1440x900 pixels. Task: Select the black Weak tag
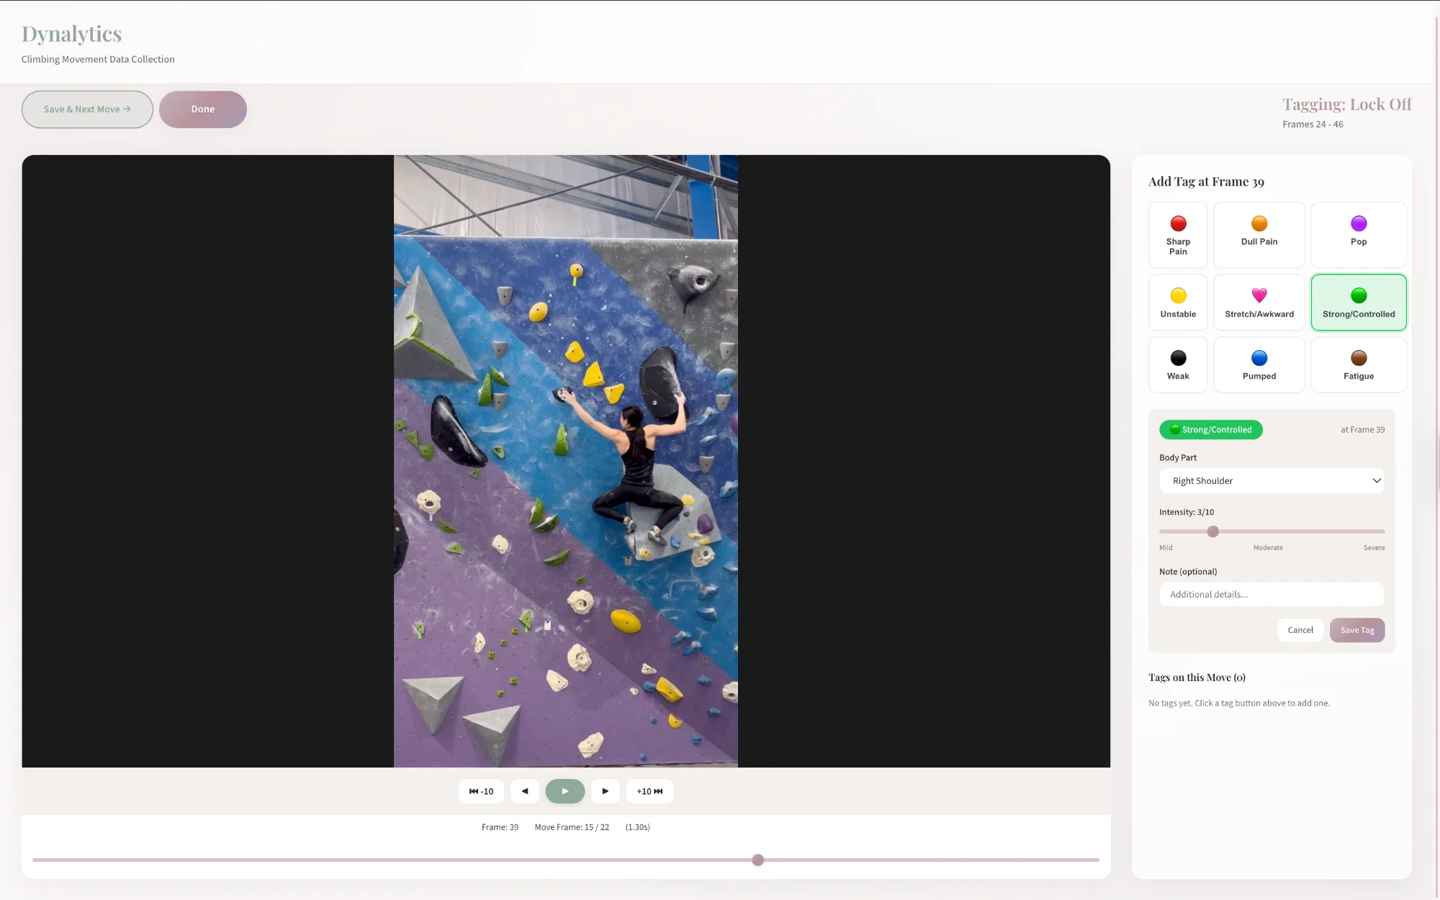click(x=1178, y=365)
